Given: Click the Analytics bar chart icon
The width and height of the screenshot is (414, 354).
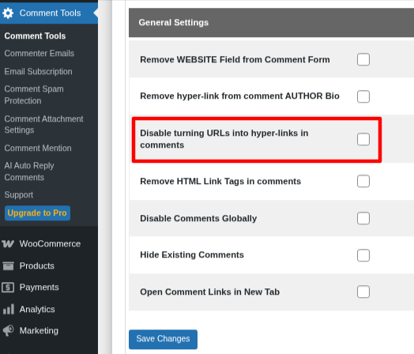Looking at the screenshot, I should tap(9, 309).
